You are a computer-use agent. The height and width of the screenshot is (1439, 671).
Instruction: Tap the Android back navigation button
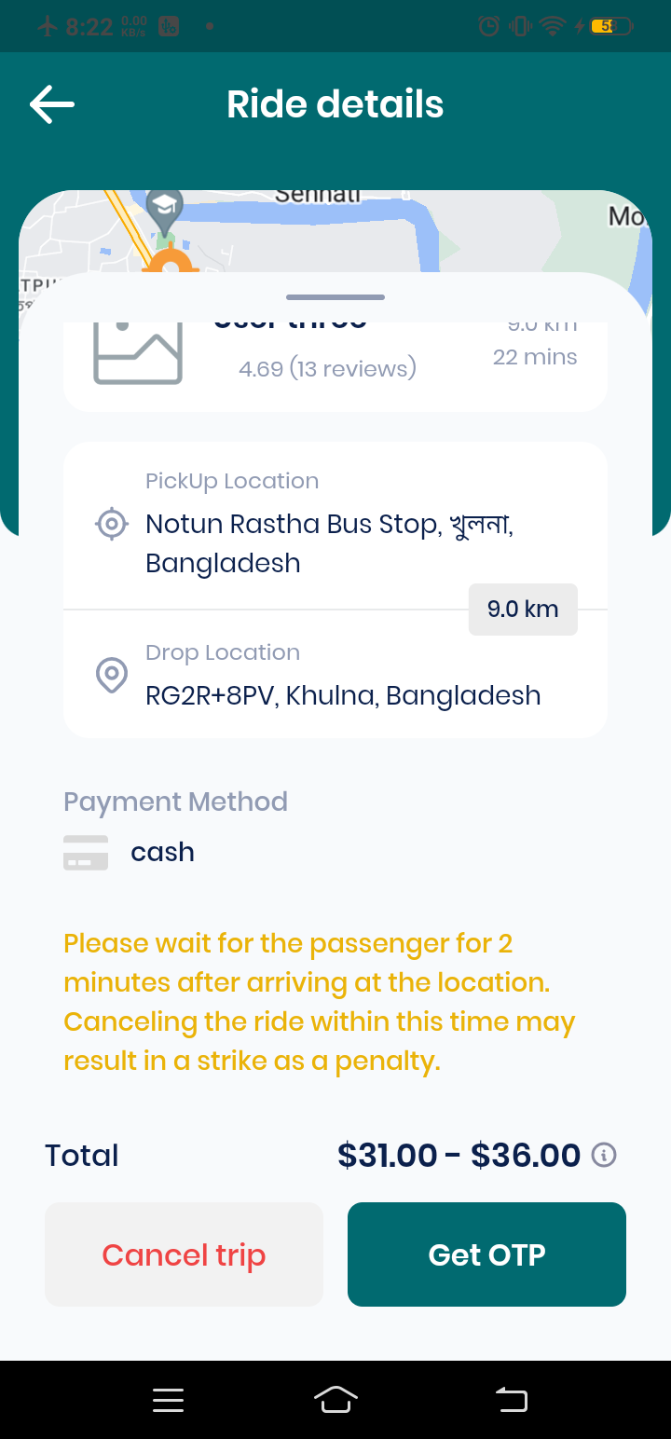pos(511,1399)
